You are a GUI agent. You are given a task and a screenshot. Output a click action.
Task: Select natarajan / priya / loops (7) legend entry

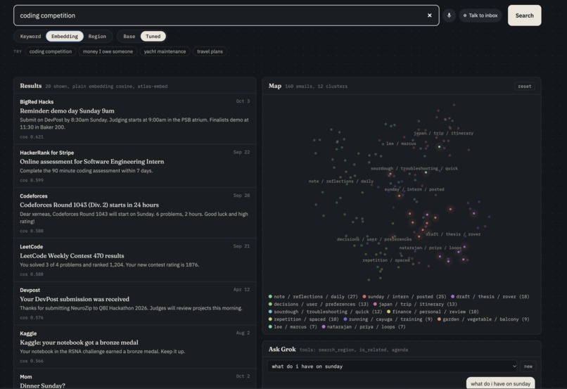(x=364, y=327)
